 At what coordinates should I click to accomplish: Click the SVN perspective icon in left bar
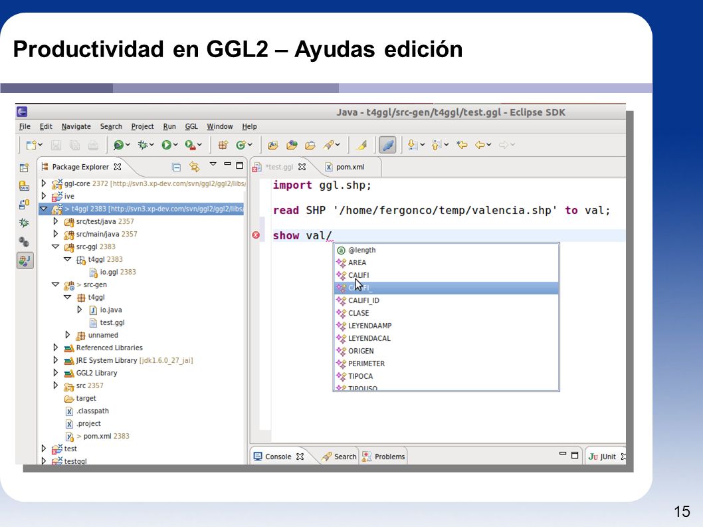[24, 185]
